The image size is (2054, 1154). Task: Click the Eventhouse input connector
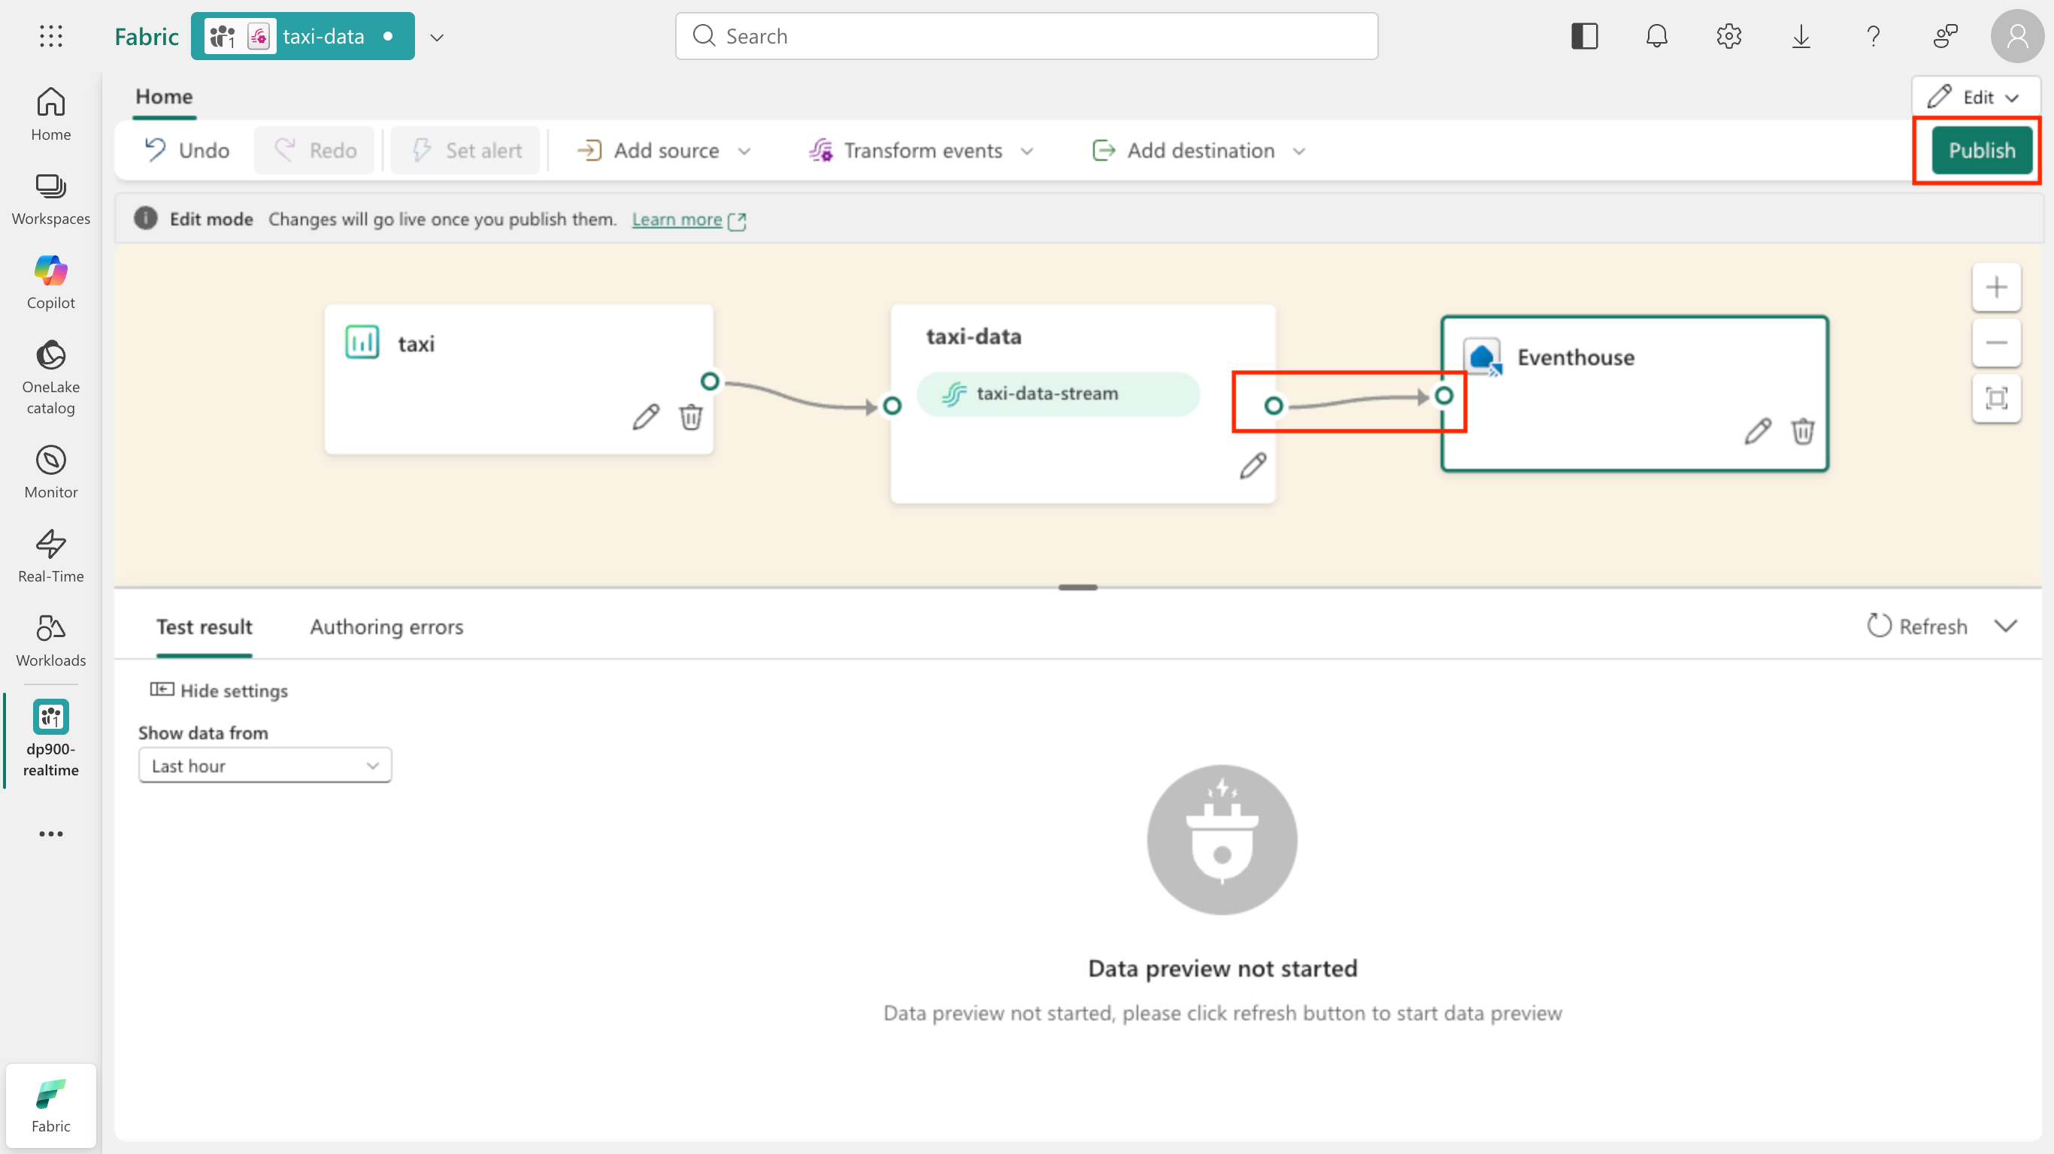tap(1444, 396)
